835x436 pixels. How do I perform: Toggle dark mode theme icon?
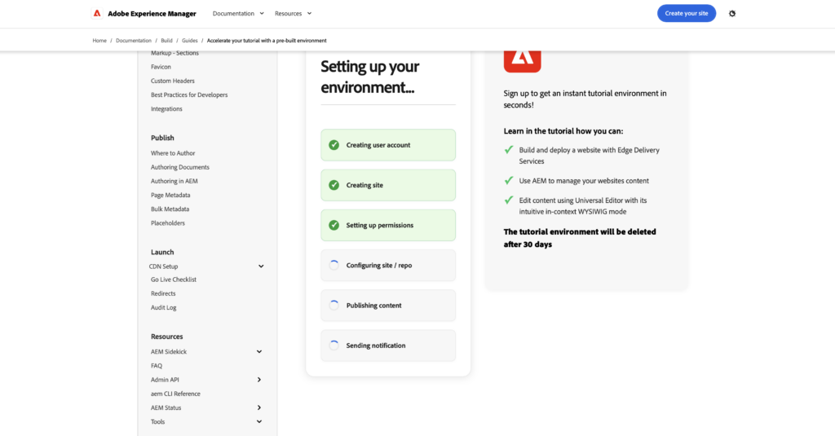tap(732, 13)
